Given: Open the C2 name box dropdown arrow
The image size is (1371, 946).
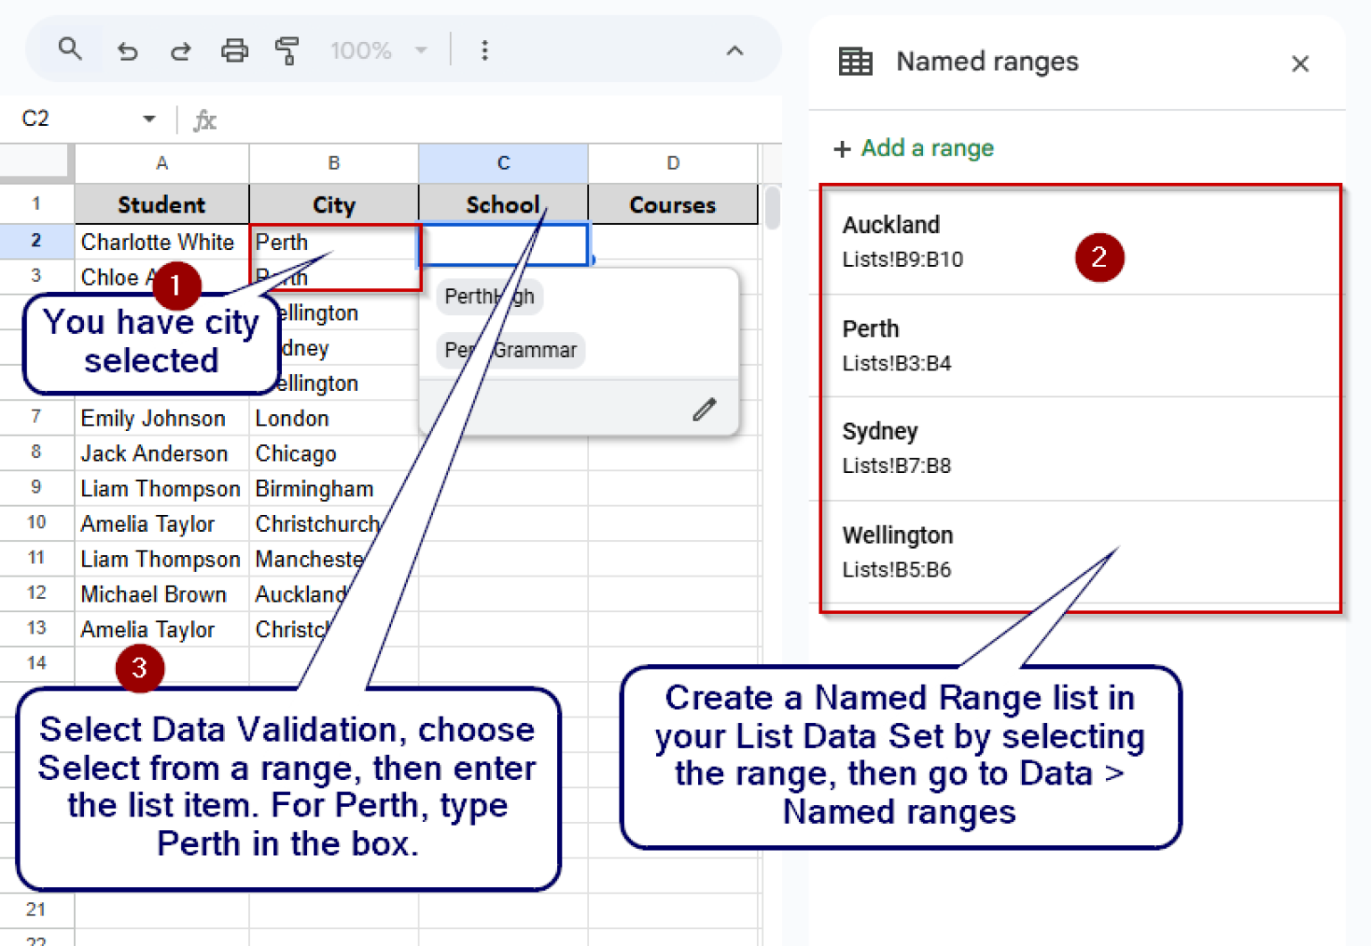Looking at the screenshot, I should [x=148, y=119].
